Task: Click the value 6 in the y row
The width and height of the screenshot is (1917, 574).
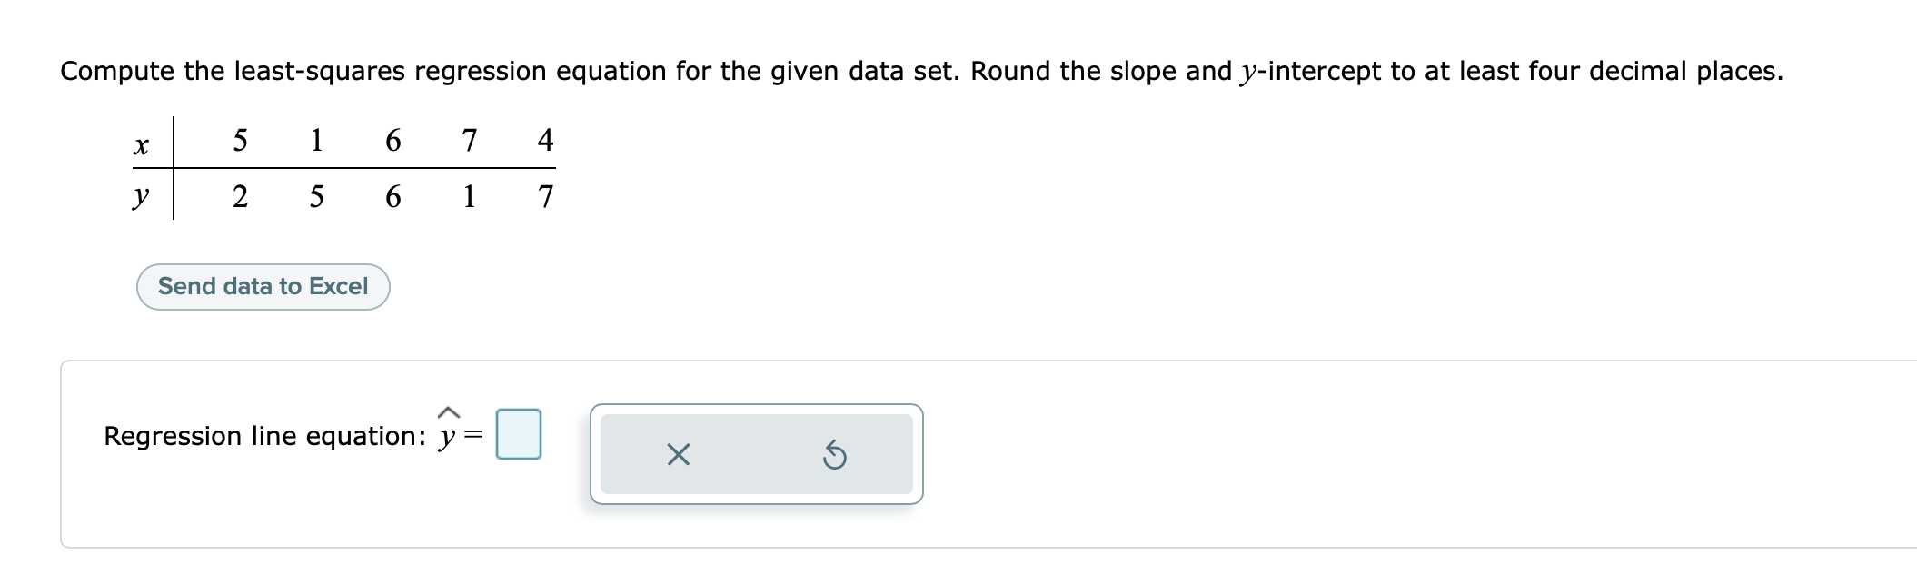Action: coord(392,195)
